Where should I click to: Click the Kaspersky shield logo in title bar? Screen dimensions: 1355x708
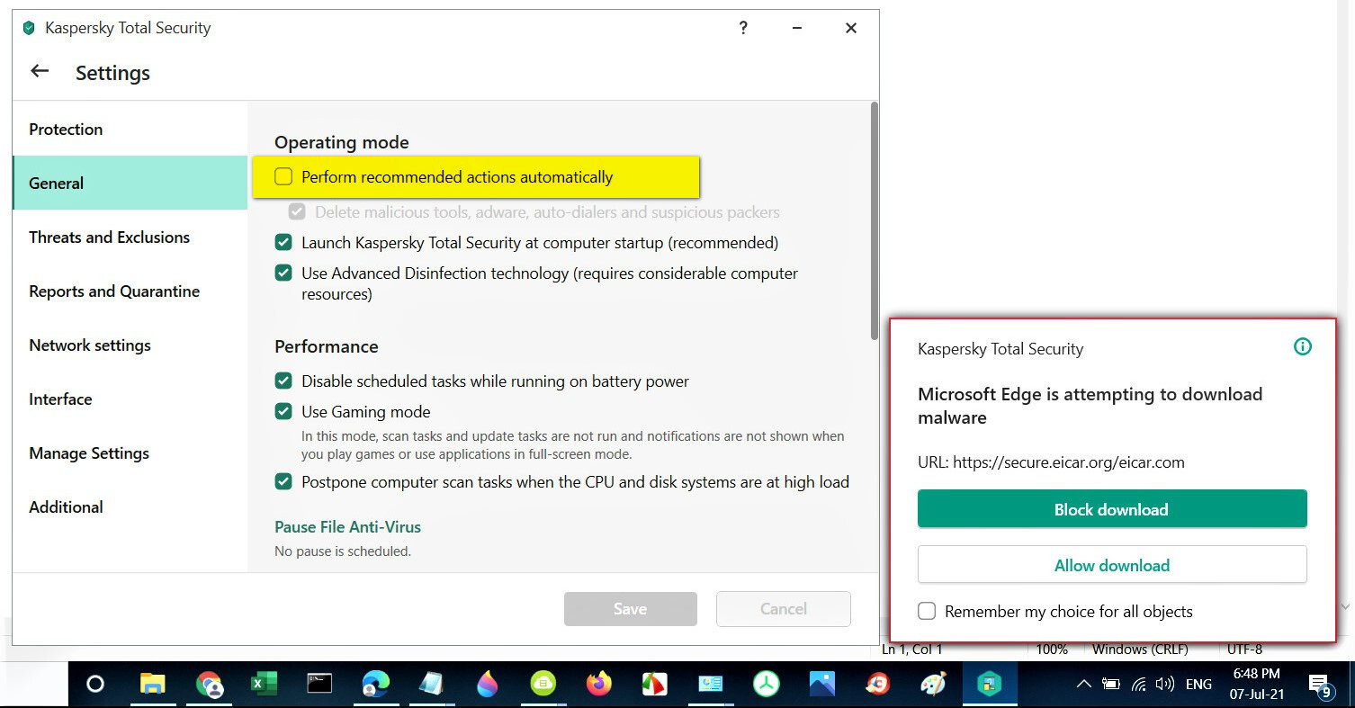[x=29, y=28]
